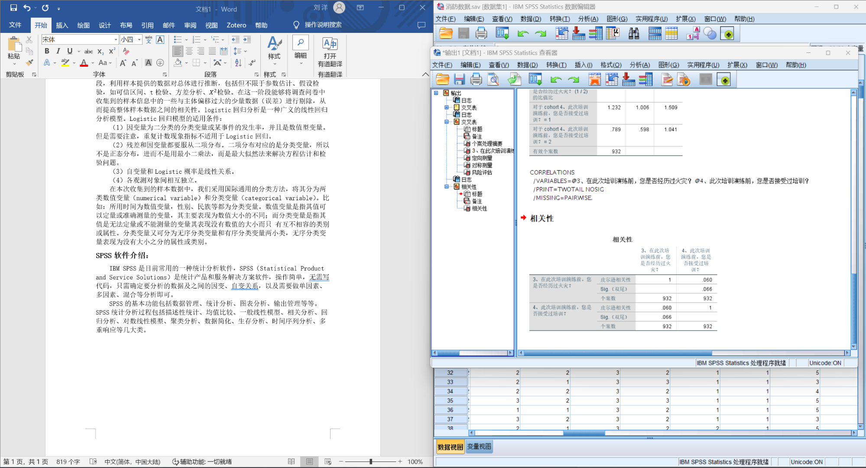Toggle italic text formatting
This screenshot has height=468, width=866.
pyautogui.click(x=58, y=51)
